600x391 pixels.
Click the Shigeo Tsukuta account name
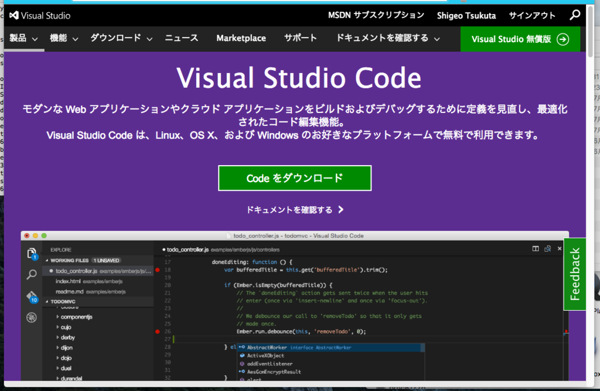[x=466, y=16]
